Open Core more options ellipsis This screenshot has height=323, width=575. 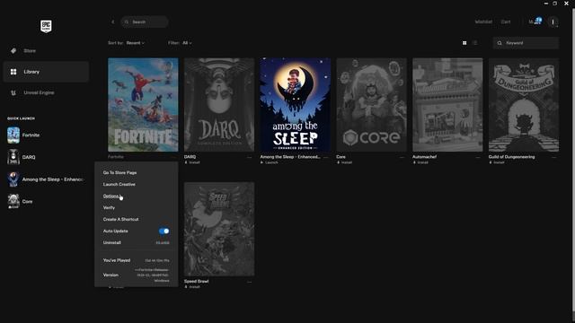[x=402, y=157]
